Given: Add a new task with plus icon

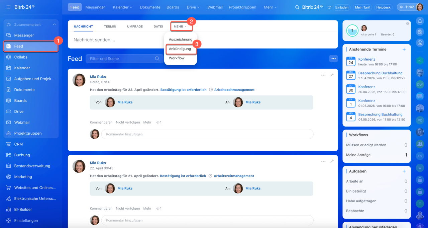Looking at the screenshot, I should point(404,171).
